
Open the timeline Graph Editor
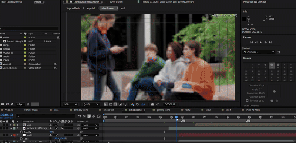[x=99, y=116]
